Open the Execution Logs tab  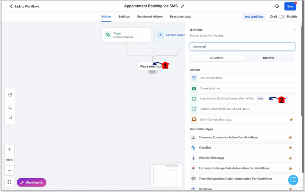[180, 16]
